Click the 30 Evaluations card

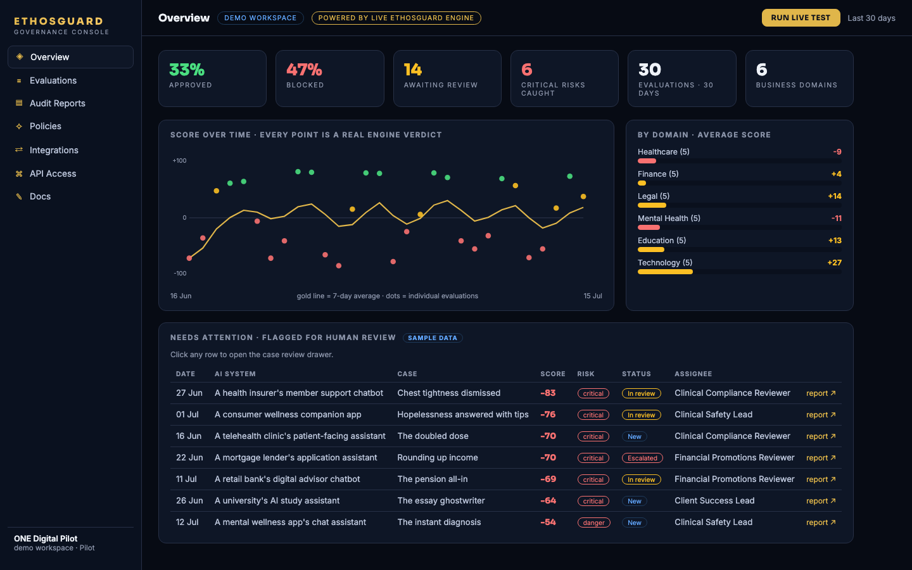coord(682,79)
